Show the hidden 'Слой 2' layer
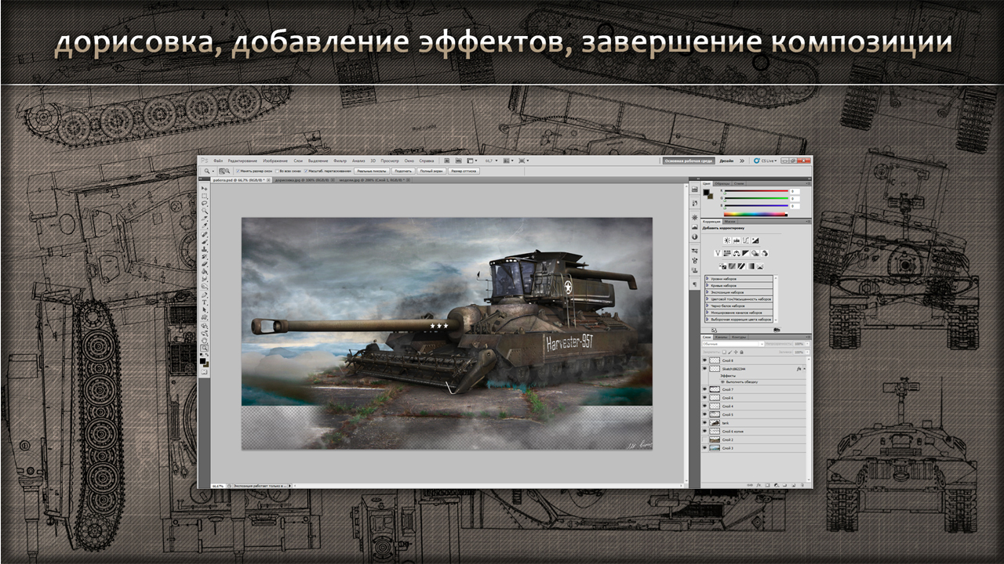The width and height of the screenshot is (1004, 564). (704, 440)
